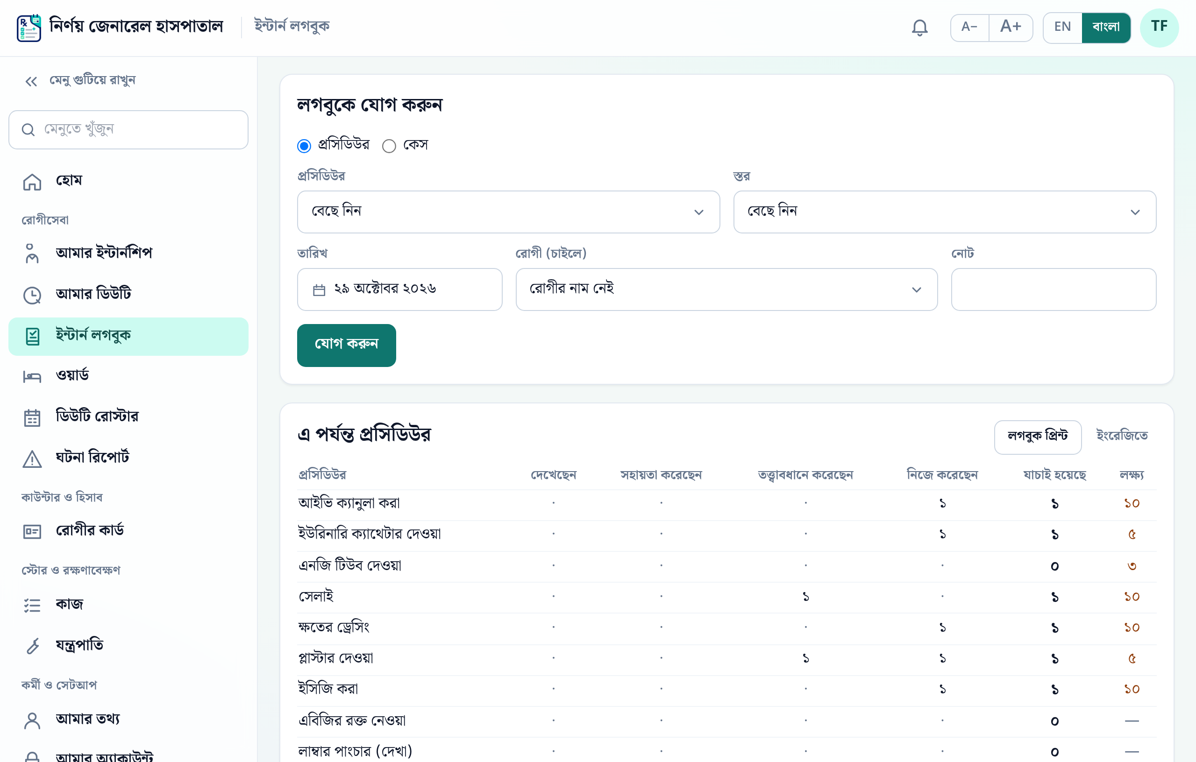Click the লগবুক প্রিন্ট button
Image resolution: width=1196 pixels, height=762 pixels.
[x=1038, y=437]
